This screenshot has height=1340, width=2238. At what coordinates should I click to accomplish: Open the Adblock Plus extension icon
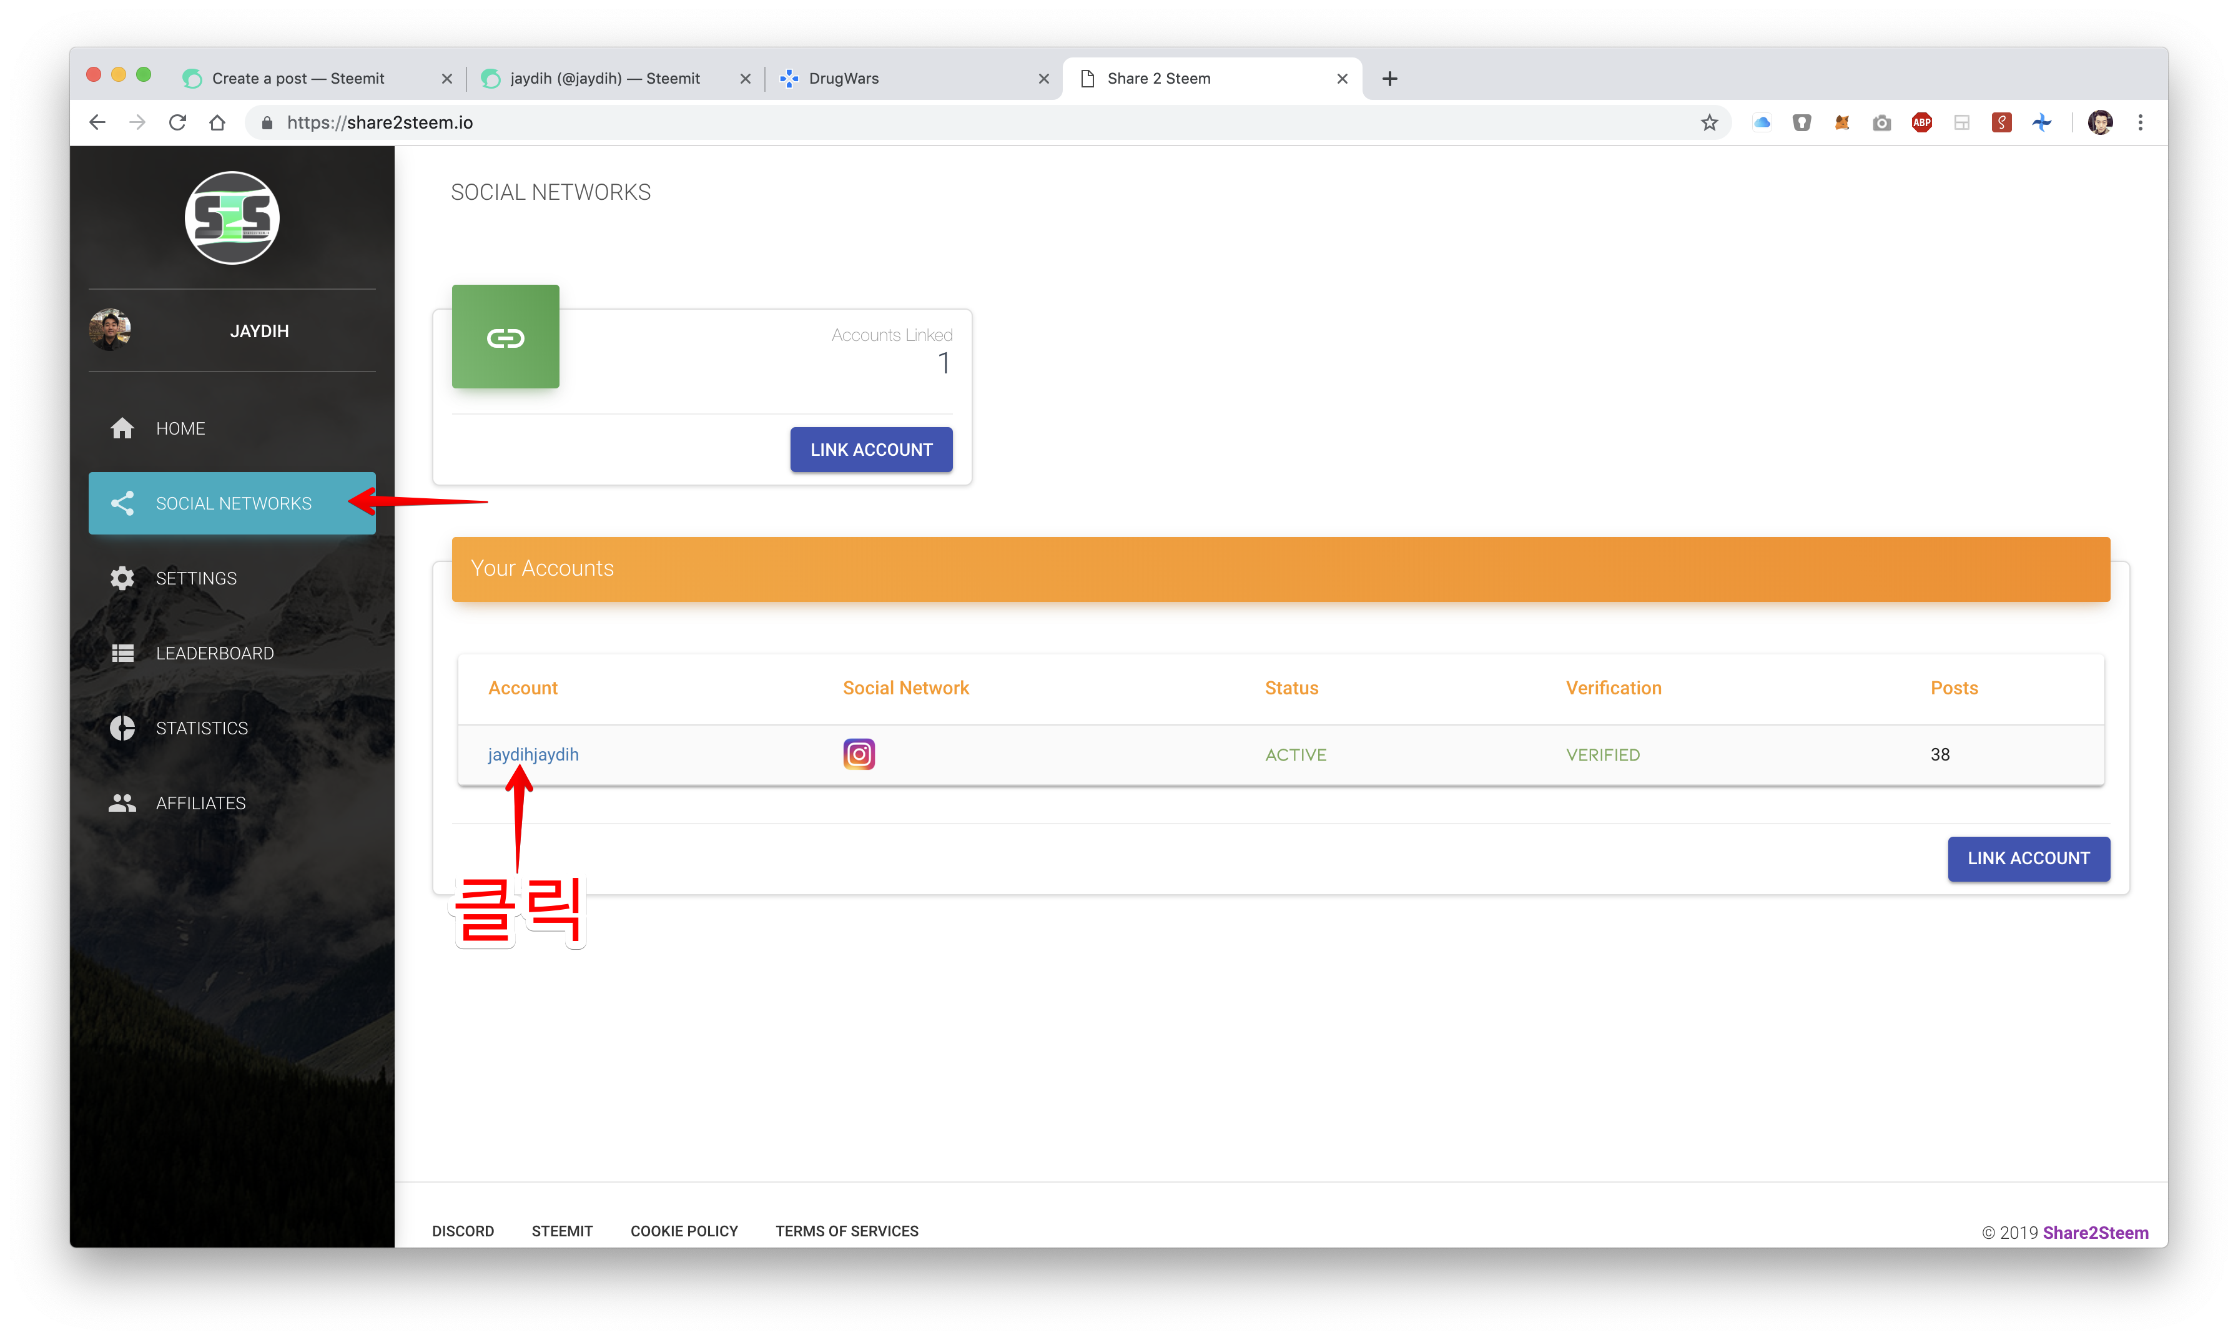1922,123
